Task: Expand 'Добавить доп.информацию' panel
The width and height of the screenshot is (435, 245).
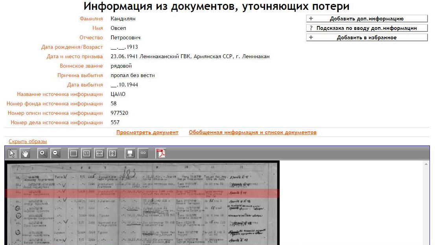Action: click(x=367, y=18)
